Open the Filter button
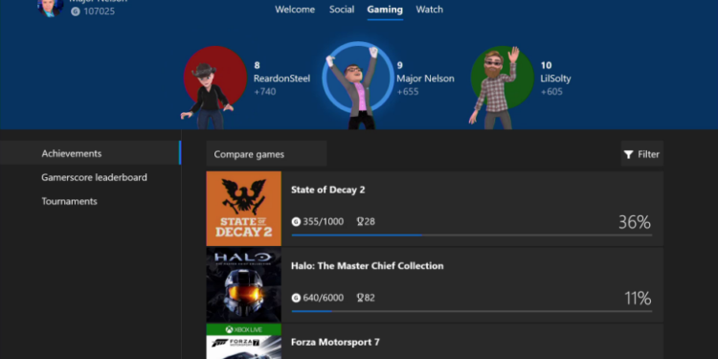 click(x=642, y=154)
